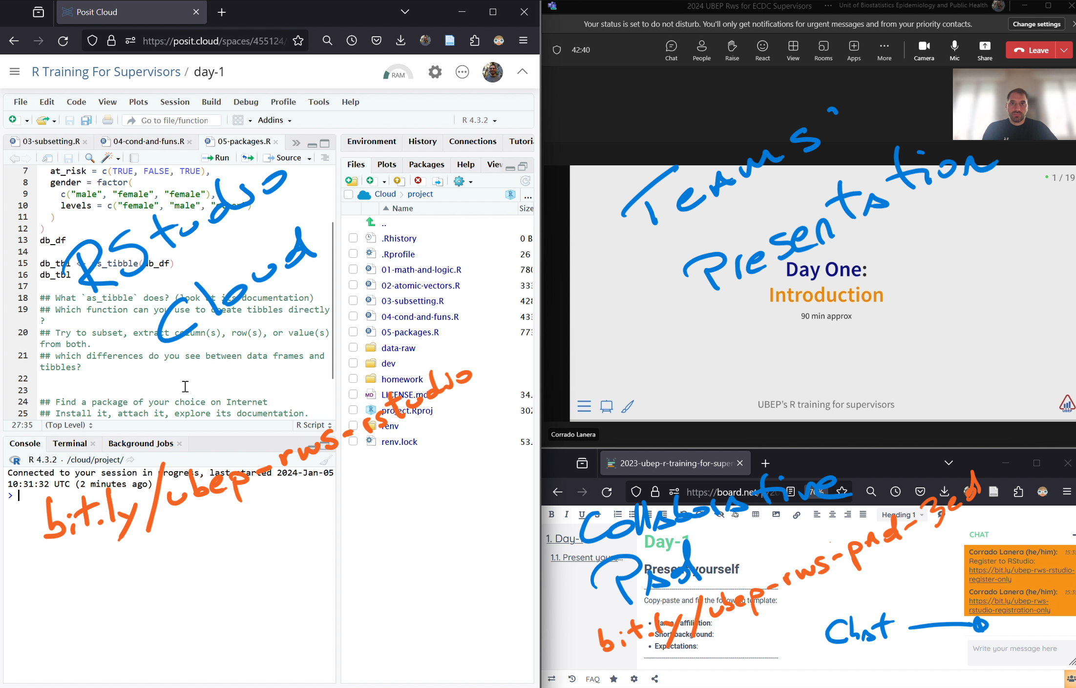Click the find/replace magnifier in editor toolbar
1076x688 pixels.
[x=90, y=158]
